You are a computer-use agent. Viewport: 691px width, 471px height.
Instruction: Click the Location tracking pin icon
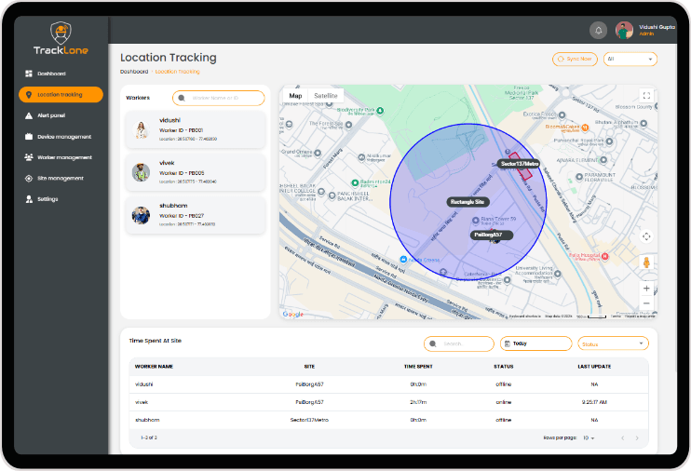(x=29, y=95)
